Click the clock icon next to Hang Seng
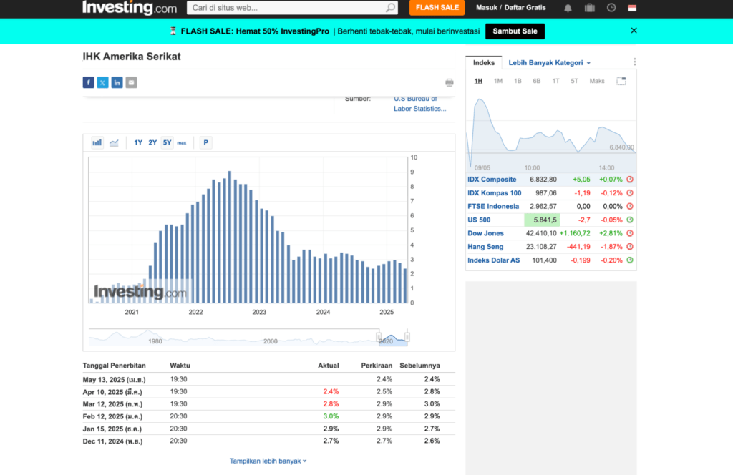The width and height of the screenshot is (733, 475). (x=630, y=247)
